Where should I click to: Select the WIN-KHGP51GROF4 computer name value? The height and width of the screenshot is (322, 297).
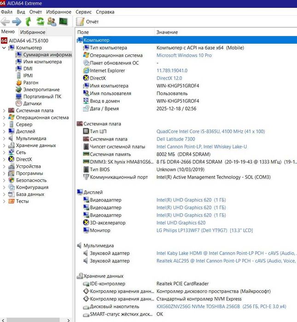[x=178, y=86]
